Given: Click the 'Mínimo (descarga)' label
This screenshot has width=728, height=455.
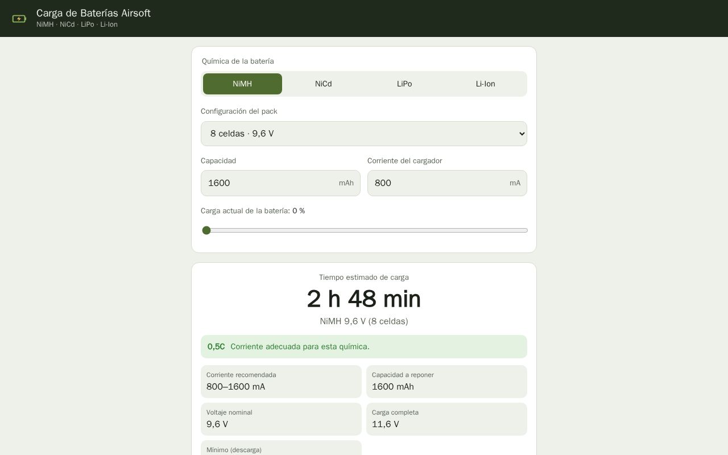Looking at the screenshot, I should tap(234, 450).
